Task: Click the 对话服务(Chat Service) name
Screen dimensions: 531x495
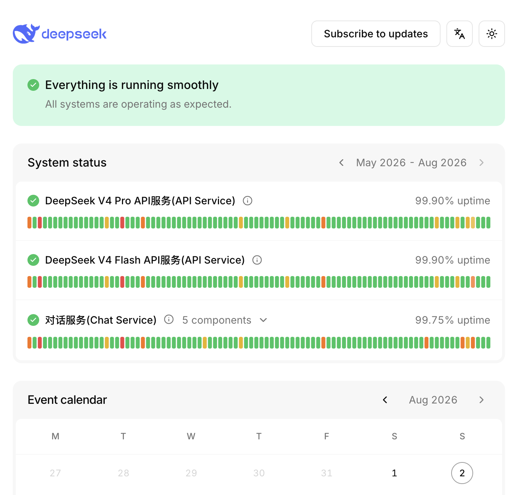Action: tap(101, 320)
